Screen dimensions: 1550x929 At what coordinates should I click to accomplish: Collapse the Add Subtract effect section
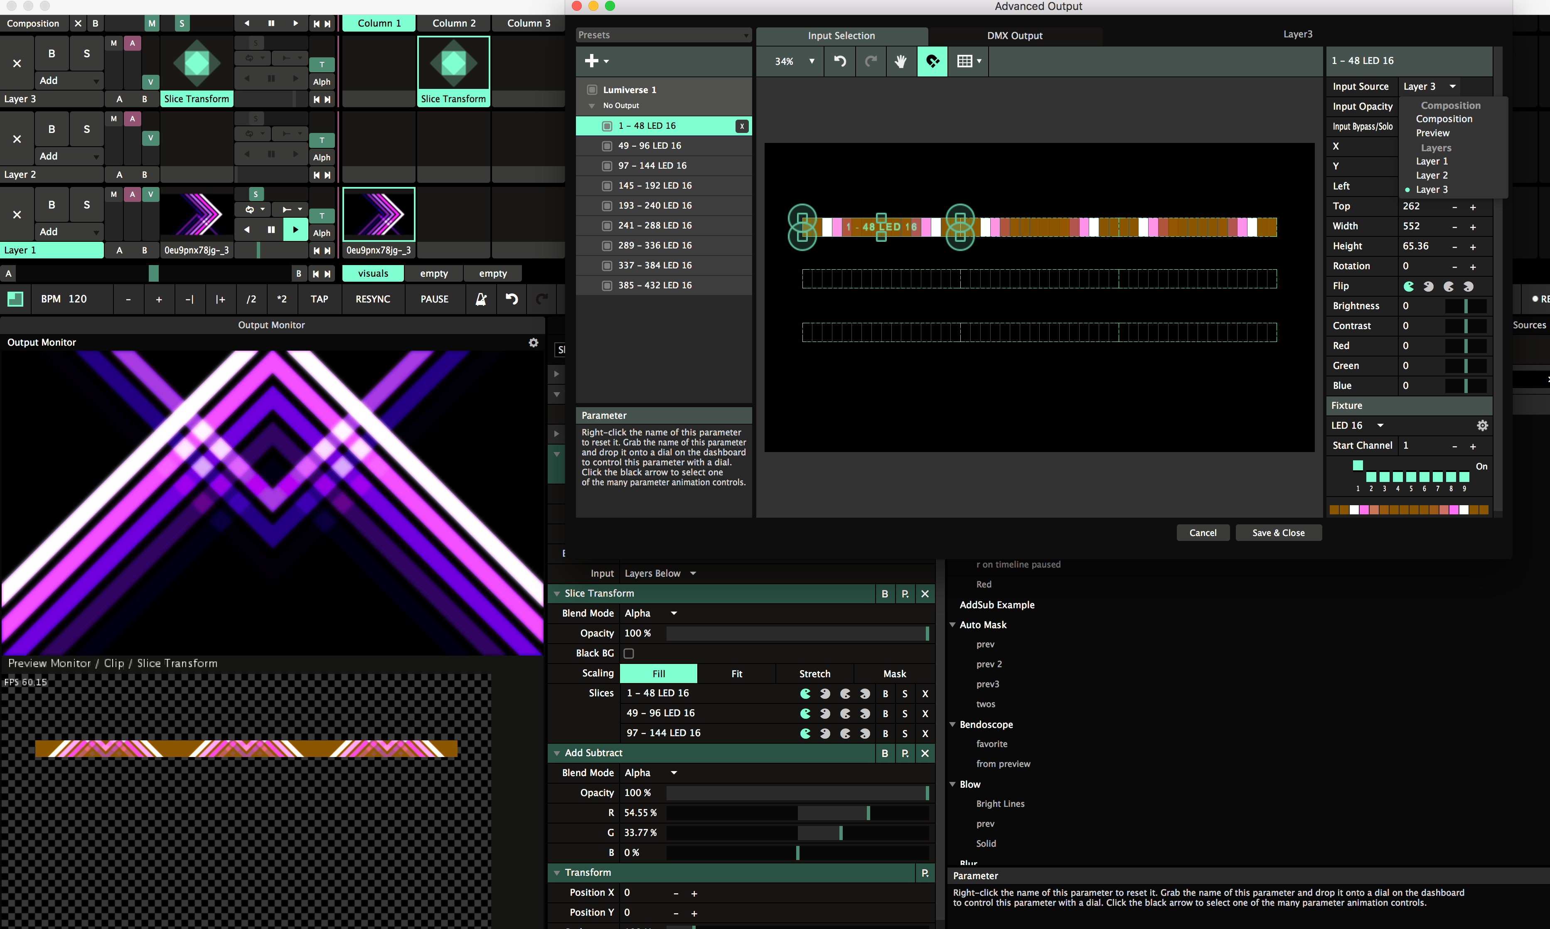click(x=556, y=753)
